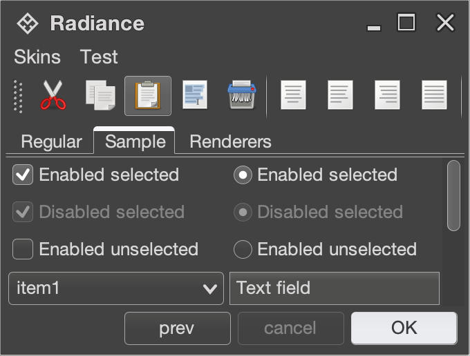Click the paper shredder icon
The width and height of the screenshot is (470, 356).
(x=243, y=95)
